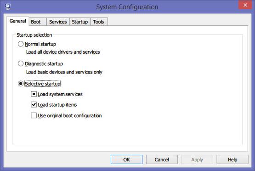Screen dimensions: 255x171
Task: Uncheck the Load startup items checkbox
Action: point(34,105)
